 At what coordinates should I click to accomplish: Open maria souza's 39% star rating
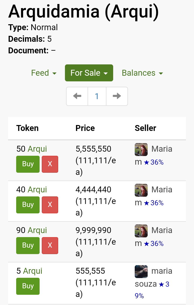(152, 290)
